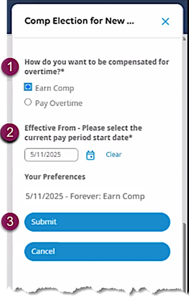The width and height of the screenshot is (189, 298).
Task: Submit the comp election form
Action: [x=97, y=222]
